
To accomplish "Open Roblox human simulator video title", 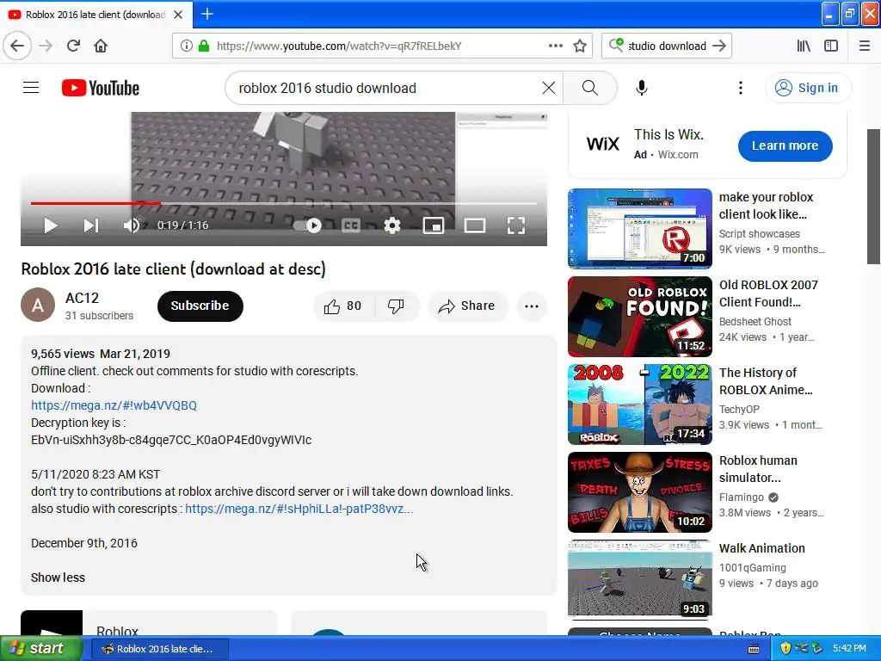I will (758, 469).
